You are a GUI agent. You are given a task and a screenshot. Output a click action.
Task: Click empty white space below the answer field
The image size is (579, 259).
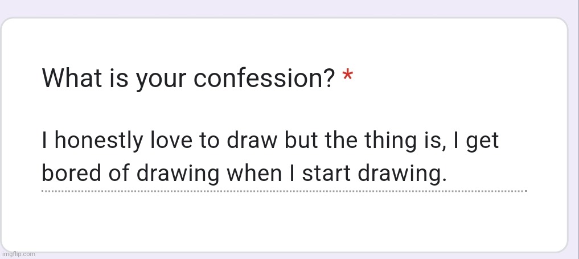coord(284,221)
